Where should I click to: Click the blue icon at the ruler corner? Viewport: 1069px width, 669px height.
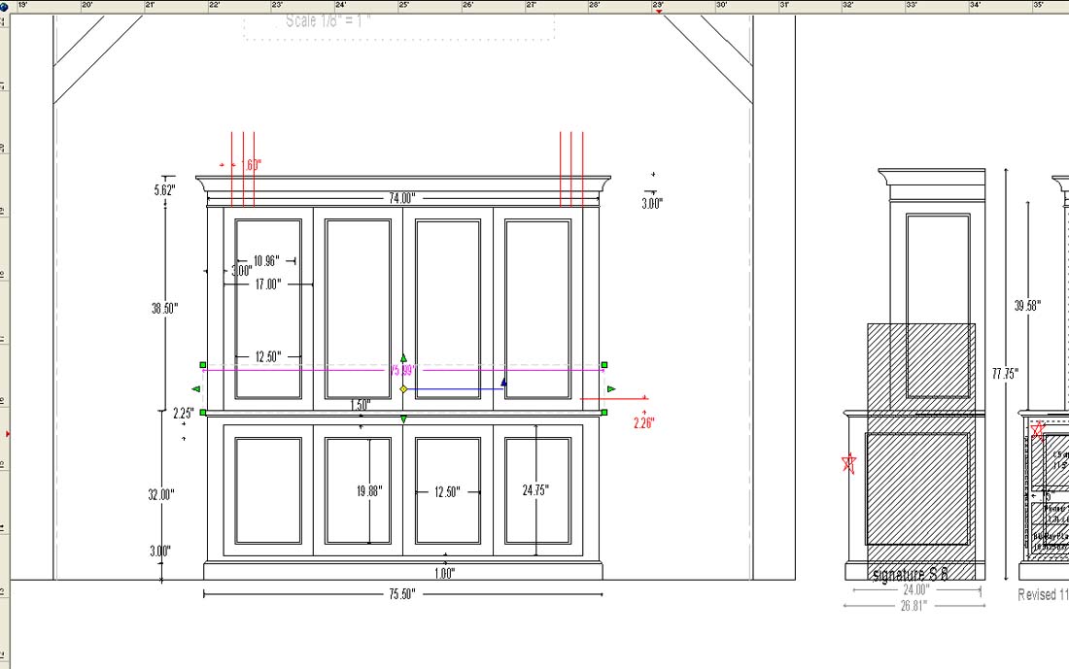tap(5, 5)
